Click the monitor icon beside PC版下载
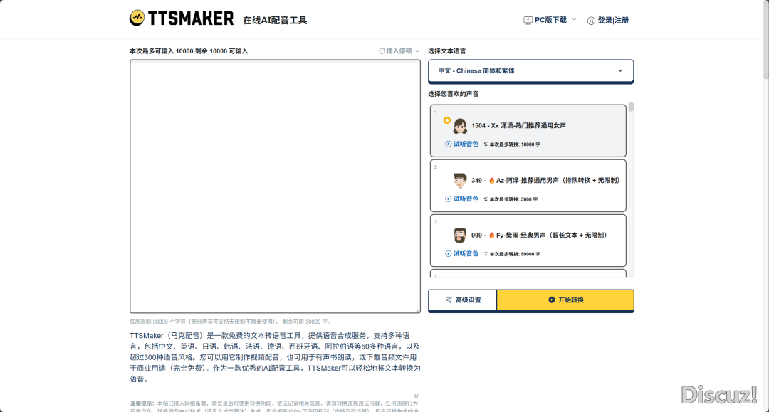 coord(528,21)
